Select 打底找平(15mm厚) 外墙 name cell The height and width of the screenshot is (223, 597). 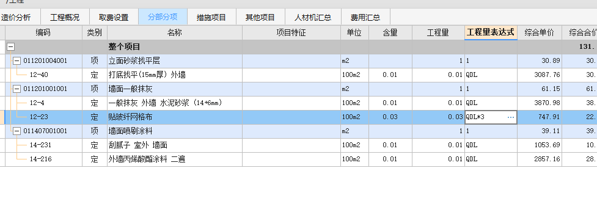(x=174, y=75)
